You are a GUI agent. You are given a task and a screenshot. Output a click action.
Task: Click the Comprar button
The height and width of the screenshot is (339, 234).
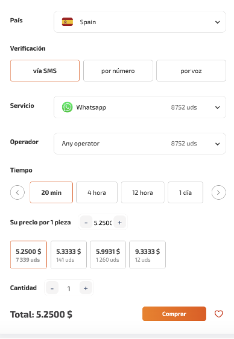pos(174,314)
